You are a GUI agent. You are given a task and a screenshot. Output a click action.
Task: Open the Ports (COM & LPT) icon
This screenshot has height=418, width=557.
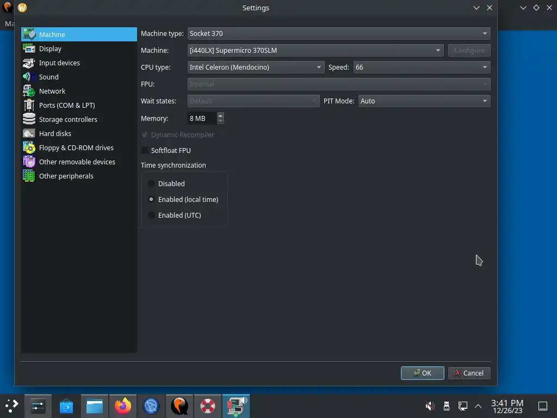pyautogui.click(x=29, y=105)
